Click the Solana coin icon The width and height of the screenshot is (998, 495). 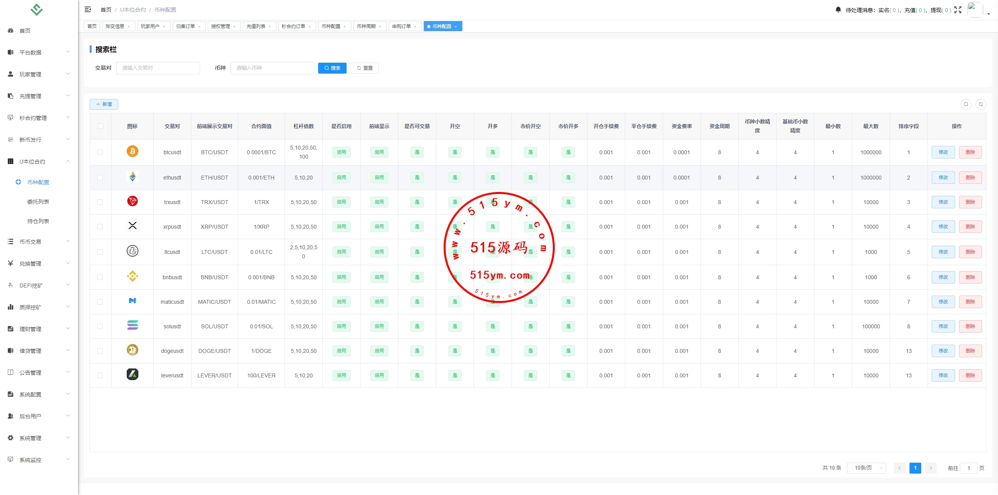pos(133,325)
